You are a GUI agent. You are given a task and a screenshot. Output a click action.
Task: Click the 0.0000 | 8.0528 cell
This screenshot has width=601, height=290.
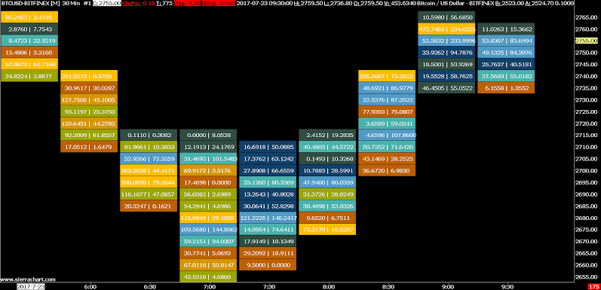208,135
